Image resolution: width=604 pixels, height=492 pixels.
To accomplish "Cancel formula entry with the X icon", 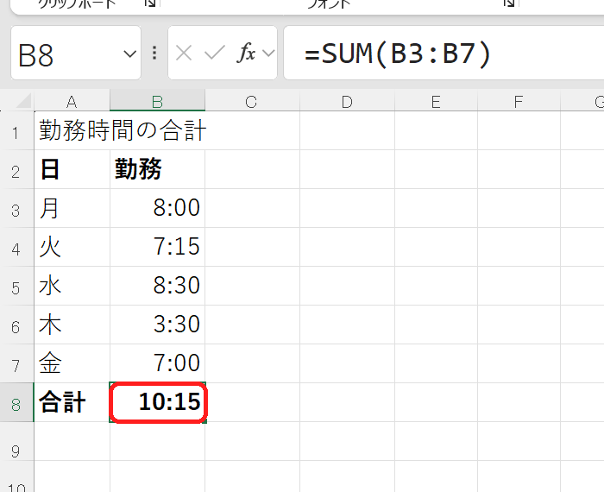I will tap(184, 54).
